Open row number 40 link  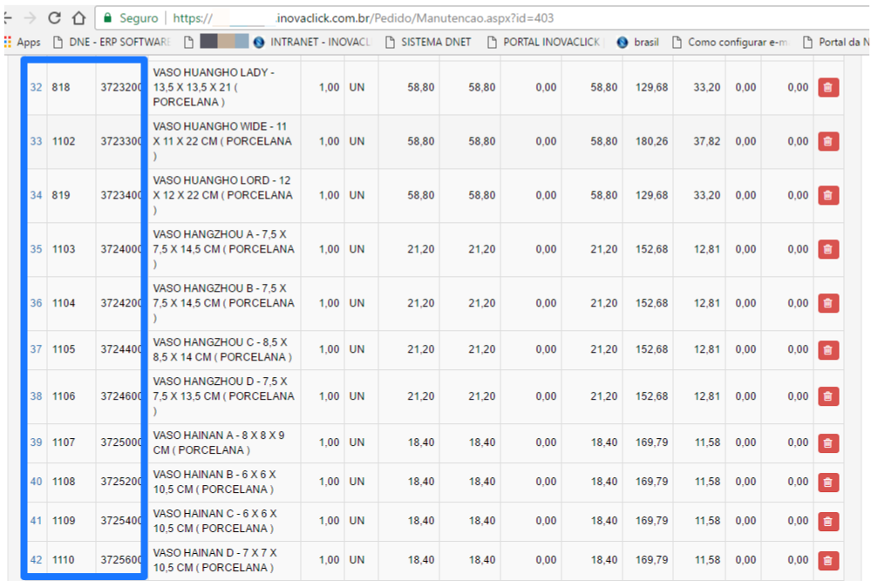point(36,482)
